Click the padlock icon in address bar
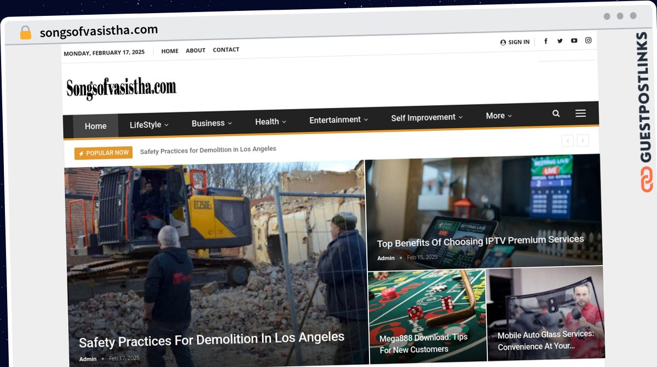Viewport: 657px width, 367px height. tap(26, 32)
